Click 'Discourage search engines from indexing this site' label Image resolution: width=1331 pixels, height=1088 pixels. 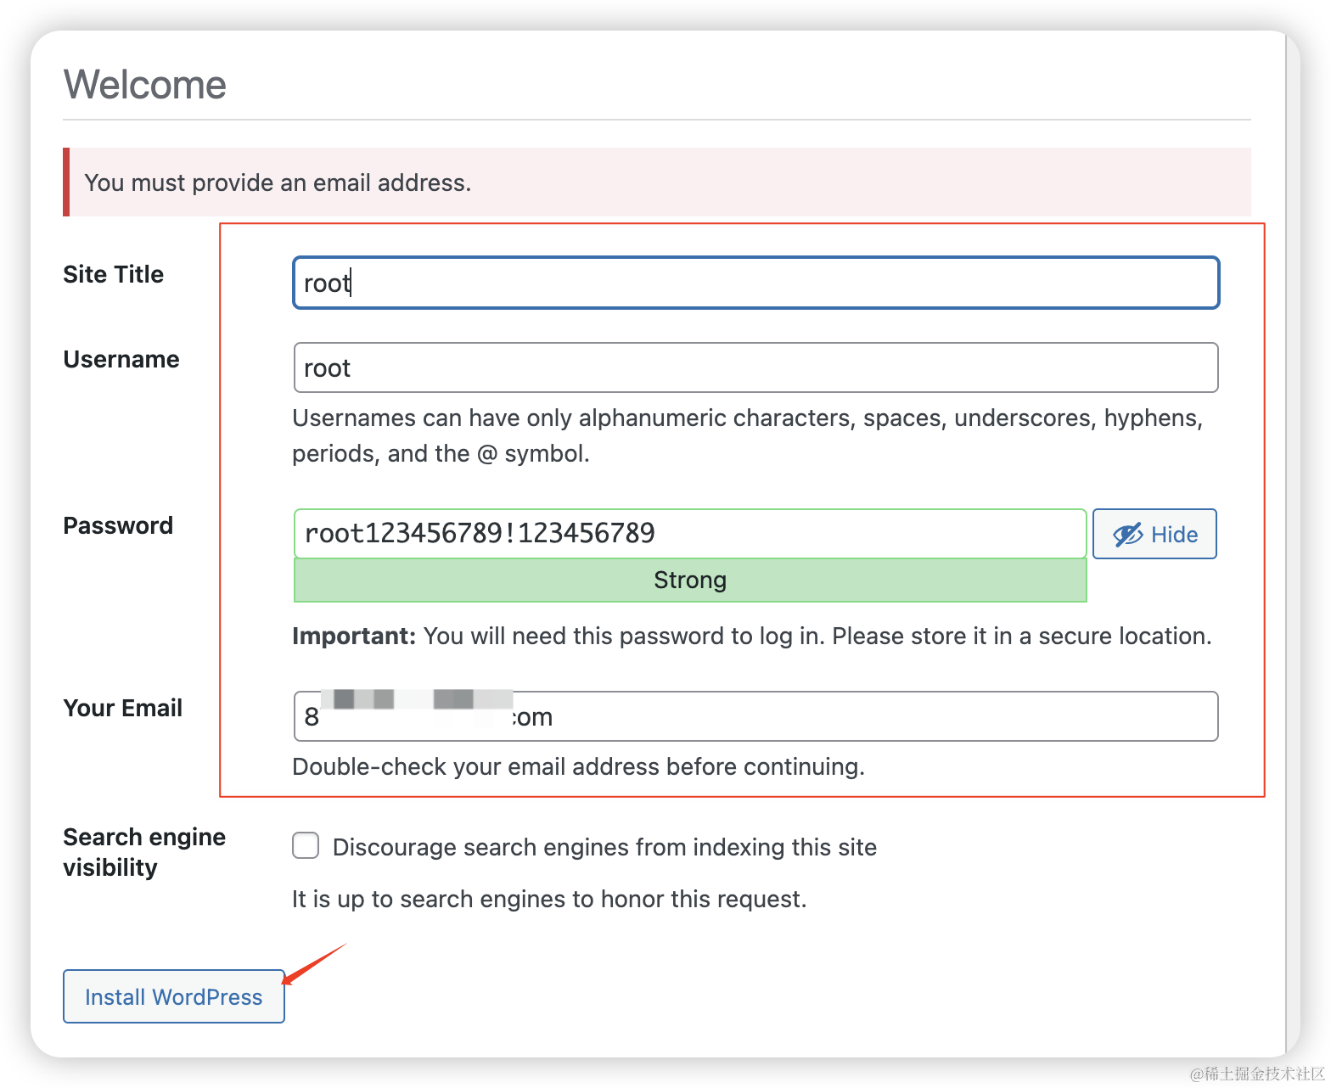tap(604, 847)
